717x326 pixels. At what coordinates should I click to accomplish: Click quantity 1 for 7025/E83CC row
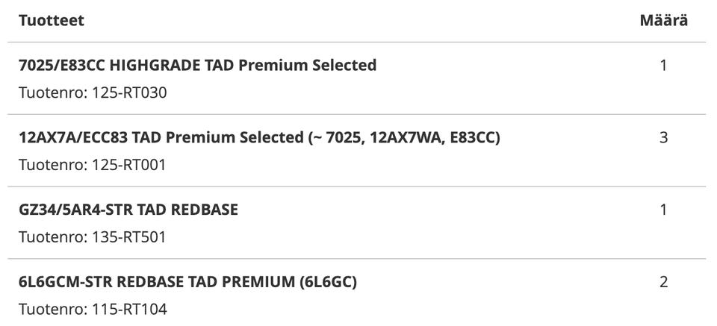(663, 66)
